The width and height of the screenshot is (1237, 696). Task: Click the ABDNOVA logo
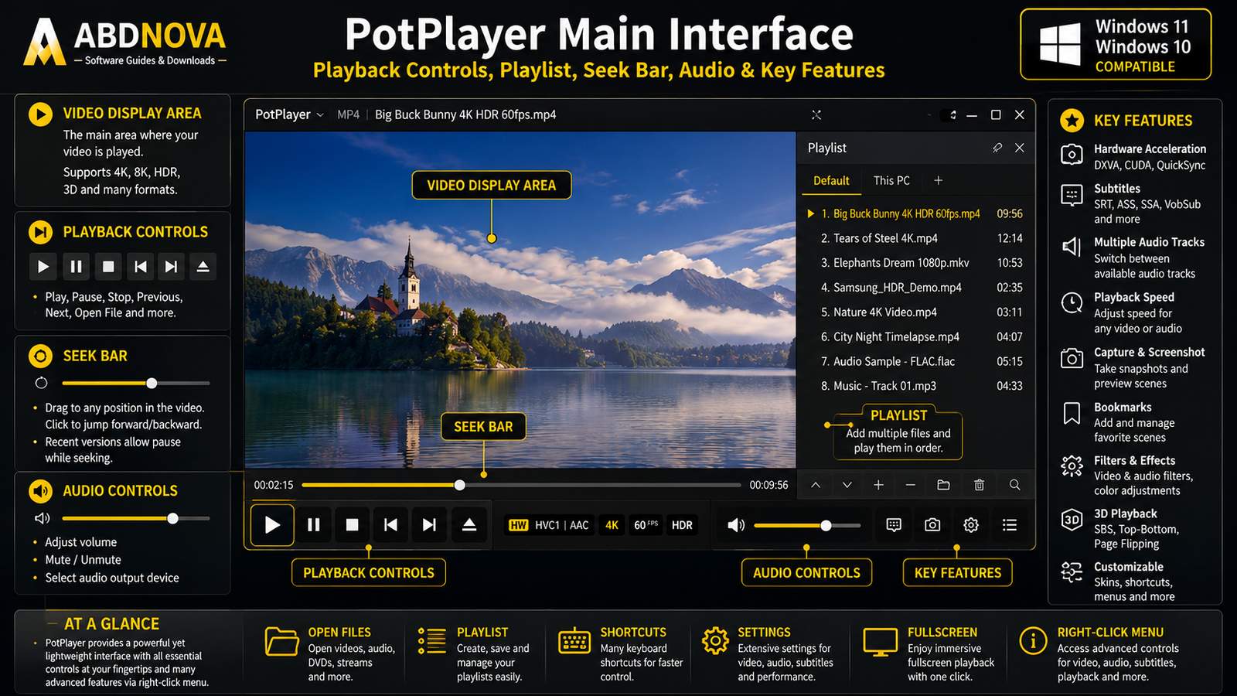[x=124, y=41]
